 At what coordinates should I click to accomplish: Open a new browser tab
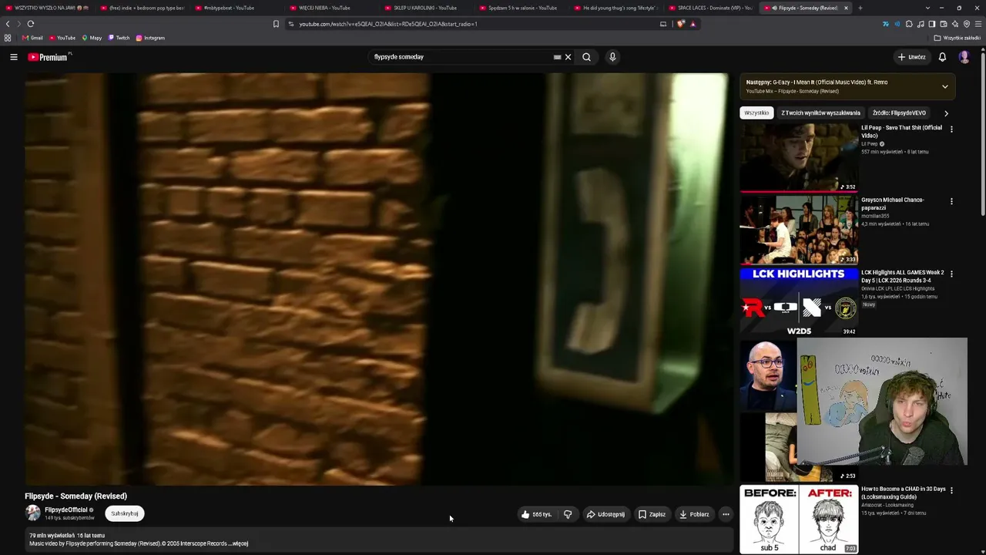coord(860,8)
